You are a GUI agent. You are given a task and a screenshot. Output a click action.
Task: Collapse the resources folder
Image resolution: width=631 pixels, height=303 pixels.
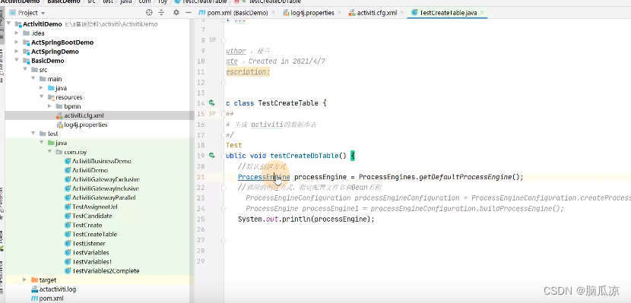(42, 97)
